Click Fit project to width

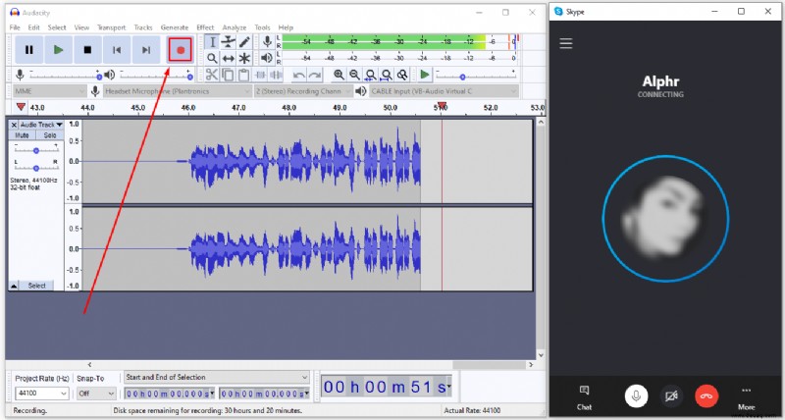387,76
